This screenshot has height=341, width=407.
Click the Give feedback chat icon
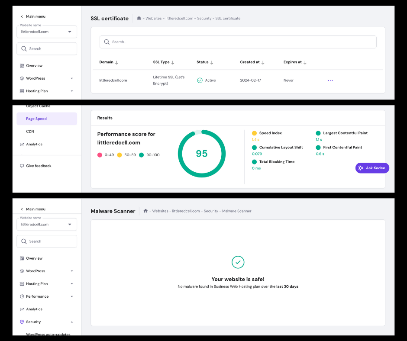tap(22, 166)
